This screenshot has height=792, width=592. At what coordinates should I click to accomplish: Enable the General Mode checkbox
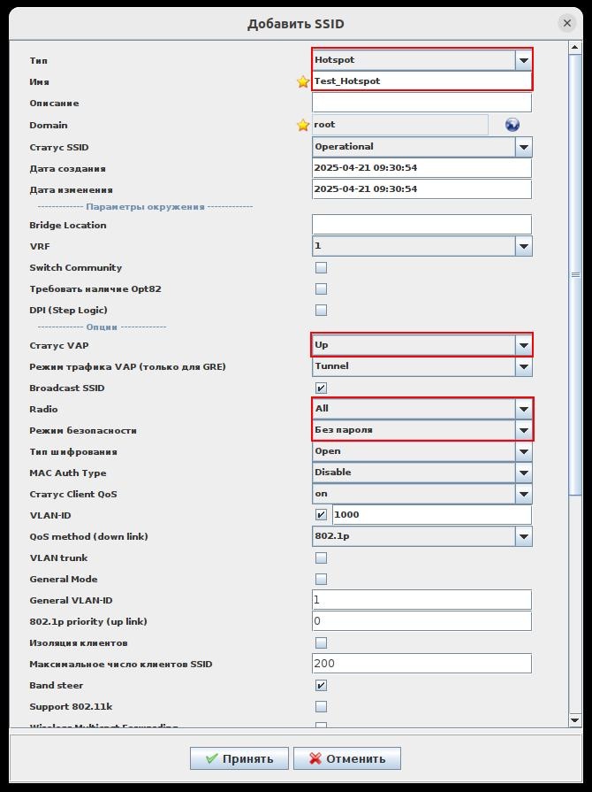tap(321, 579)
